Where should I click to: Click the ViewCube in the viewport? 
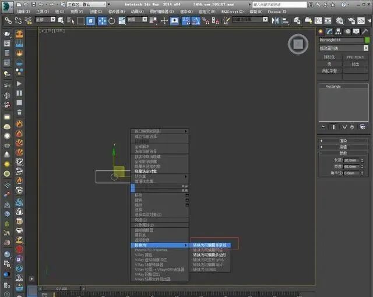tap(298, 44)
